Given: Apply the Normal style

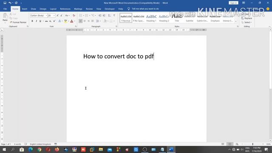Looking at the screenshot, I should tap(126, 18).
